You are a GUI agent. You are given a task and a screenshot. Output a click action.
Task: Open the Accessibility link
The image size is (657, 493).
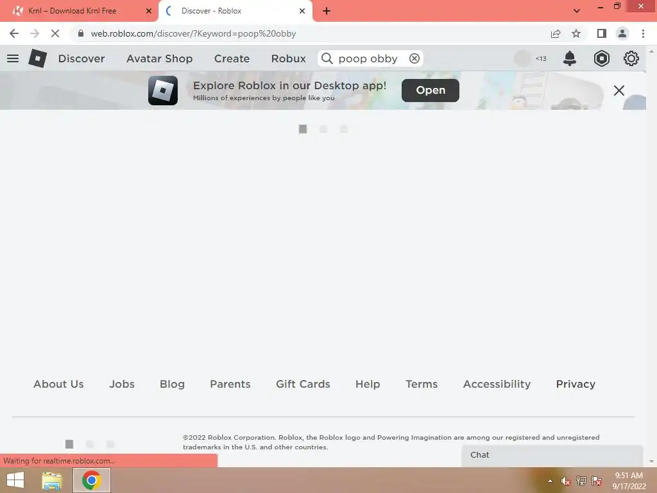(497, 384)
